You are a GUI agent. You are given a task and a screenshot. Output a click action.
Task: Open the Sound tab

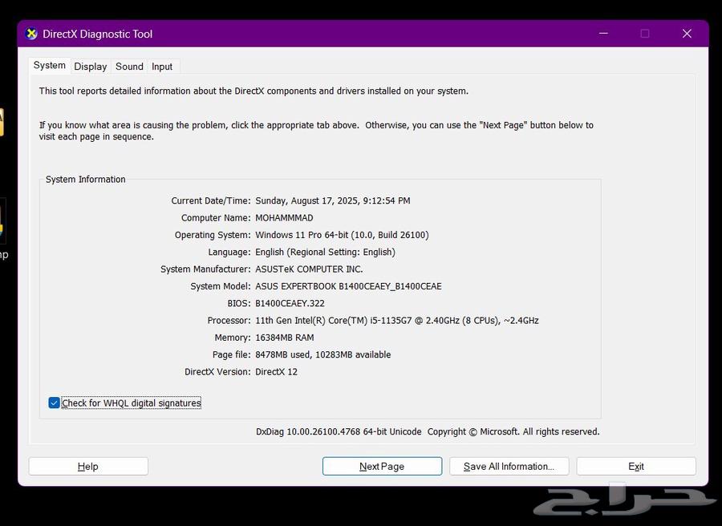click(x=129, y=67)
